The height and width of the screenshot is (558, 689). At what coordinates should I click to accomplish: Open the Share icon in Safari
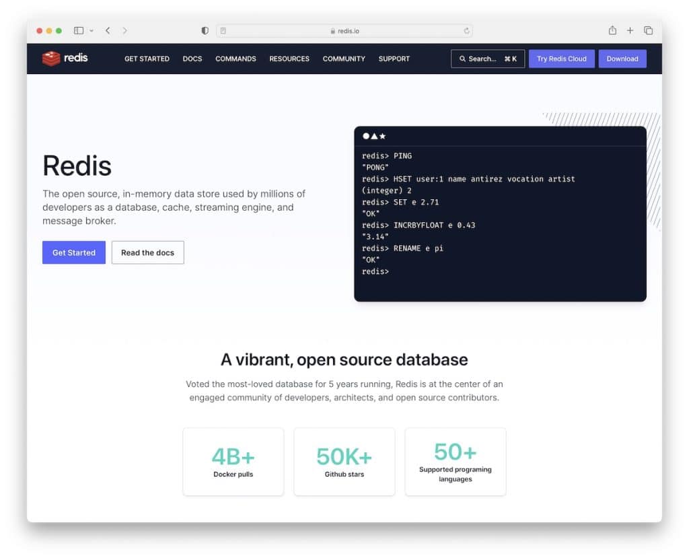[612, 30]
